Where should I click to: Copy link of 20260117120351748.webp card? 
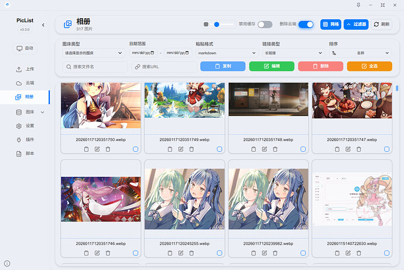(x=254, y=149)
